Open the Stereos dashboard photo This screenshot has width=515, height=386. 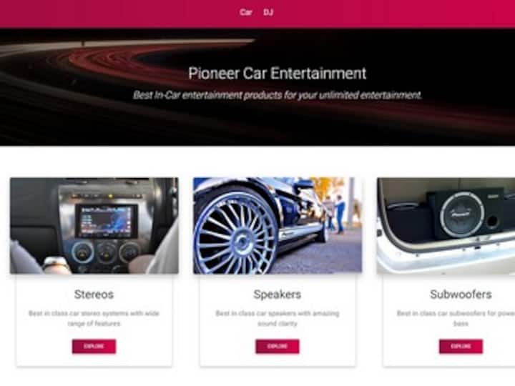click(94, 226)
